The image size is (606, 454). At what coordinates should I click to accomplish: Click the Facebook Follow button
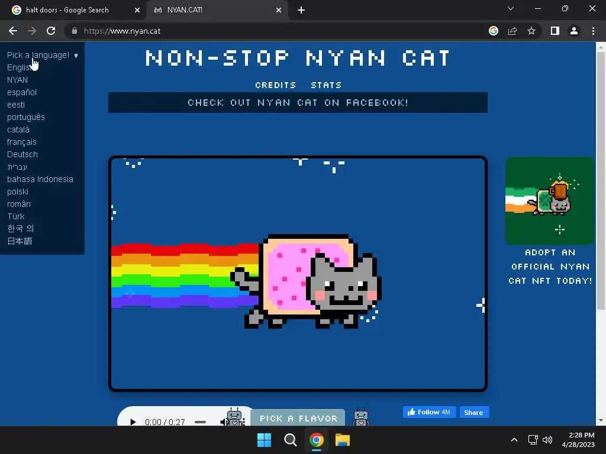430,412
